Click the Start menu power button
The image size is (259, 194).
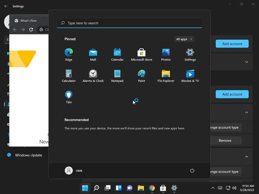(x=192, y=171)
